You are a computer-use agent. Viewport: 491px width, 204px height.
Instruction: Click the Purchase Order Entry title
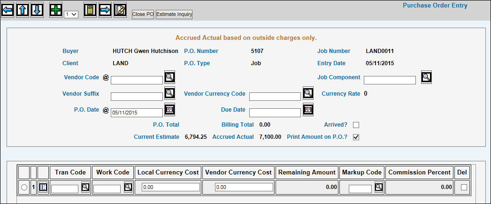pos(435,5)
